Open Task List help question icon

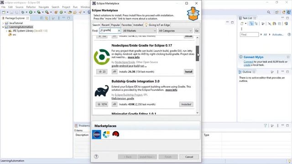pos(289,35)
